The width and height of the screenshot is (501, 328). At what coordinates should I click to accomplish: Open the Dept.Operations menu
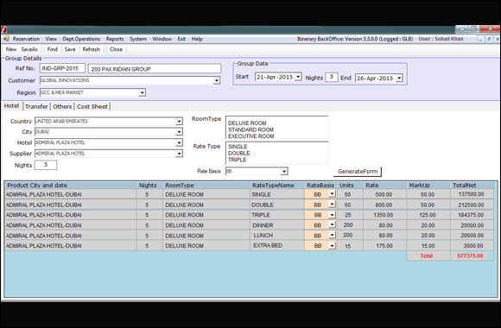coord(81,39)
